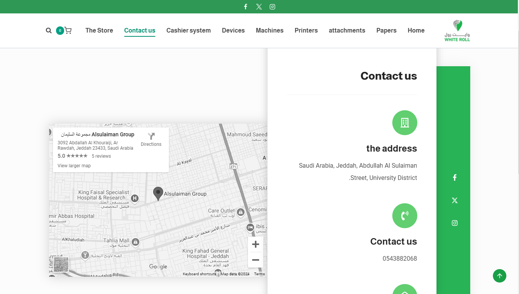Click the Facebook icon in top bar
This screenshot has height=294, width=519.
click(246, 7)
